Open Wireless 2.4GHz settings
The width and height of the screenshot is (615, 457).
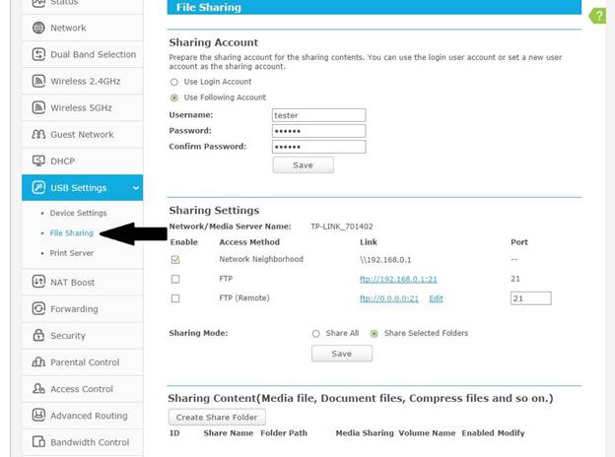(x=83, y=81)
